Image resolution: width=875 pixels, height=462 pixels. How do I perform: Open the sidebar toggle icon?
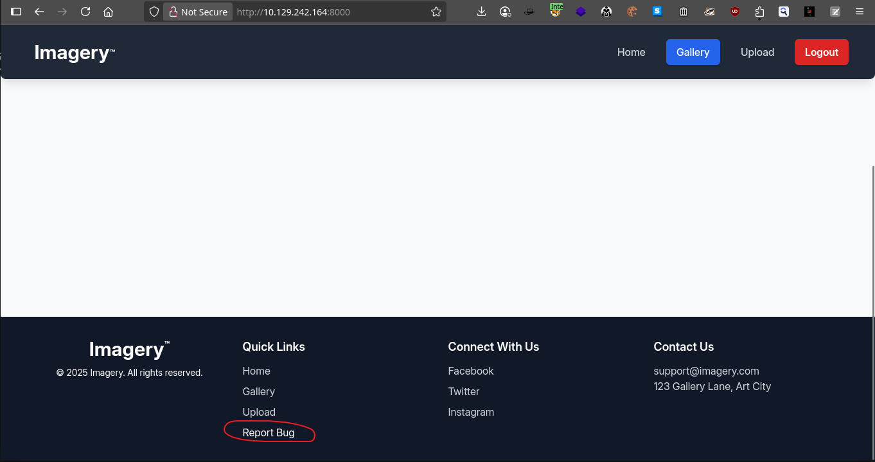(16, 12)
